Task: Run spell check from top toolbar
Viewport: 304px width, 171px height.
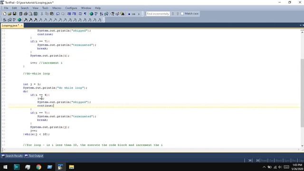Action: 96,14
